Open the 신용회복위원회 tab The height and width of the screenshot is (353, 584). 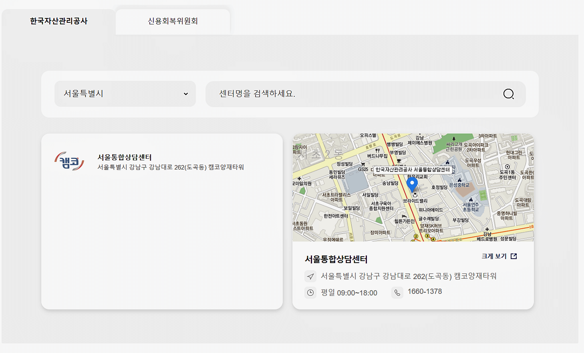(x=173, y=21)
